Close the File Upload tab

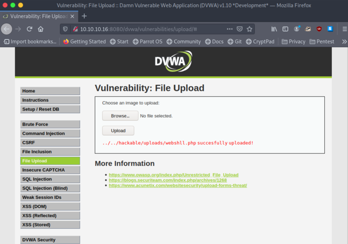(72, 16)
